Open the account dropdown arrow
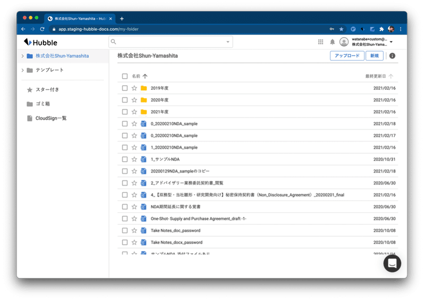Image resolution: width=425 pixels, height=301 pixels. pyautogui.click(x=391, y=42)
